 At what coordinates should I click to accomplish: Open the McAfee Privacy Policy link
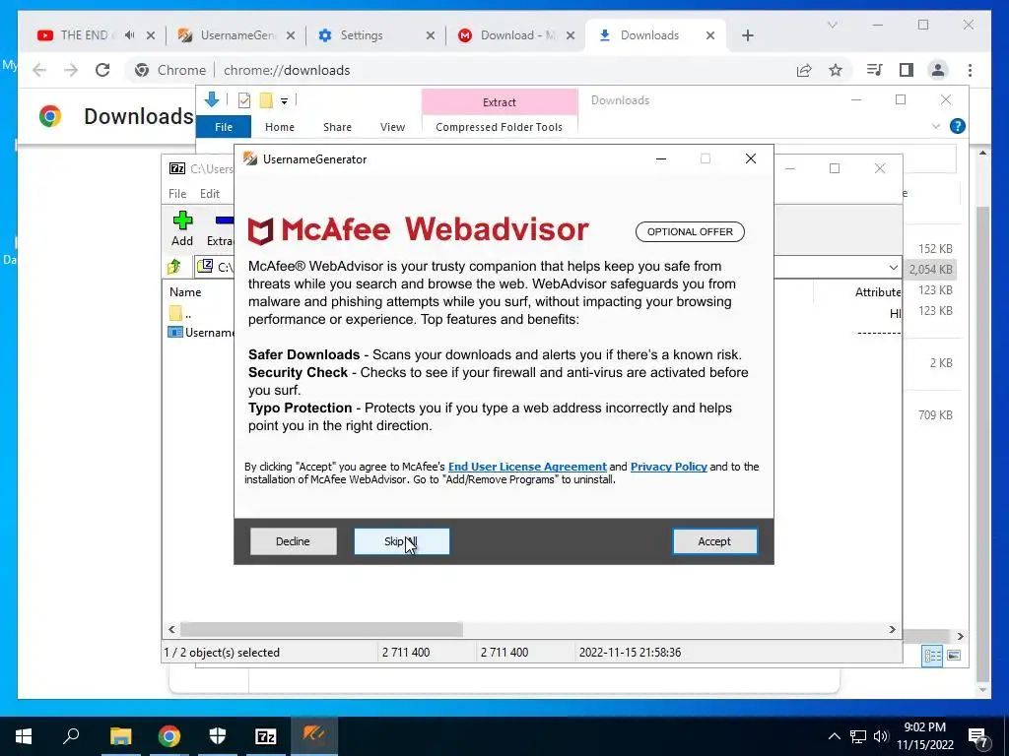click(669, 467)
